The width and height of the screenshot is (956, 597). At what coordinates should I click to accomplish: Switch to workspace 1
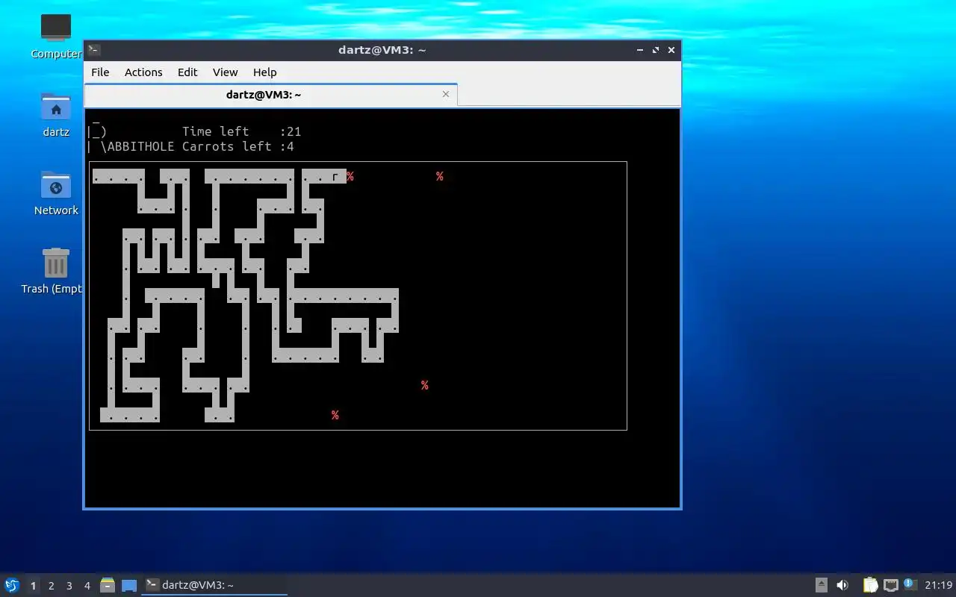[x=33, y=586]
